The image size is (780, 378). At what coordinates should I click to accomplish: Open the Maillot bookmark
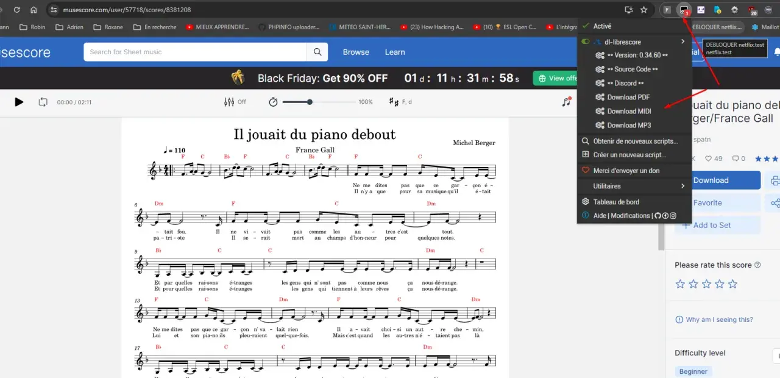coord(765,27)
